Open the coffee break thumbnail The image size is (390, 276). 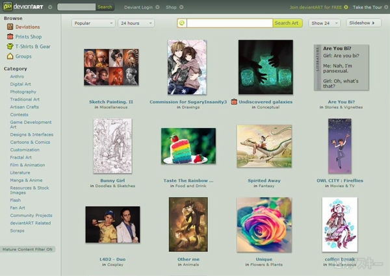(x=340, y=225)
